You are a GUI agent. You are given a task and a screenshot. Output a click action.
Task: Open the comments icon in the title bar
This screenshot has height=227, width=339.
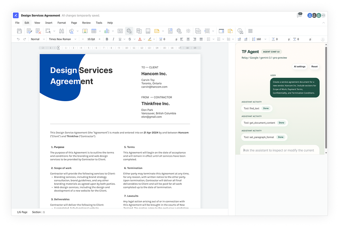pyautogui.click(x=300, y=15)
